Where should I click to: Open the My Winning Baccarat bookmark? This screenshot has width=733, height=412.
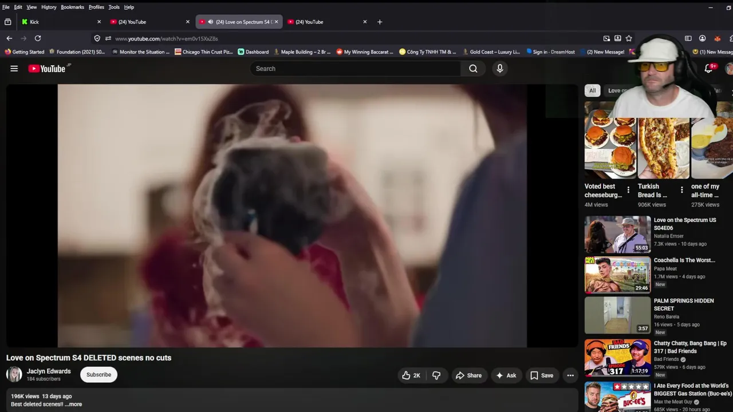coord(365,51)
